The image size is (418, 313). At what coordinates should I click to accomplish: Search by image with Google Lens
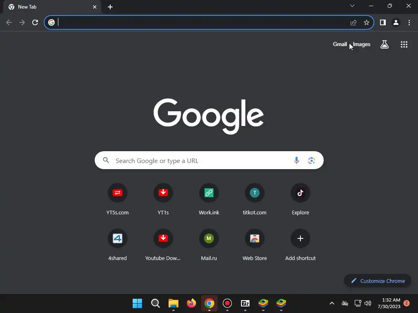311,160
